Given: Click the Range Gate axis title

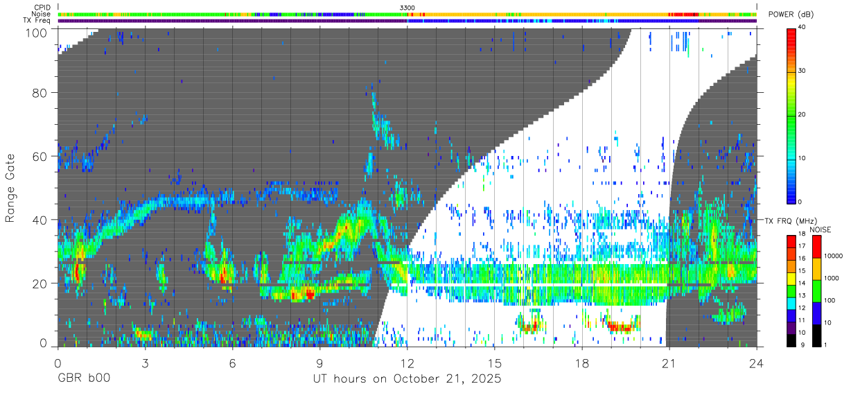Looking at the screenshot, I should 11,188.
